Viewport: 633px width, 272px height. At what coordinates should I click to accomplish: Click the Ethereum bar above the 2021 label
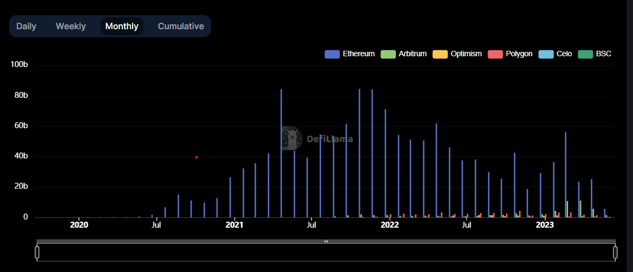pos(230,197)
